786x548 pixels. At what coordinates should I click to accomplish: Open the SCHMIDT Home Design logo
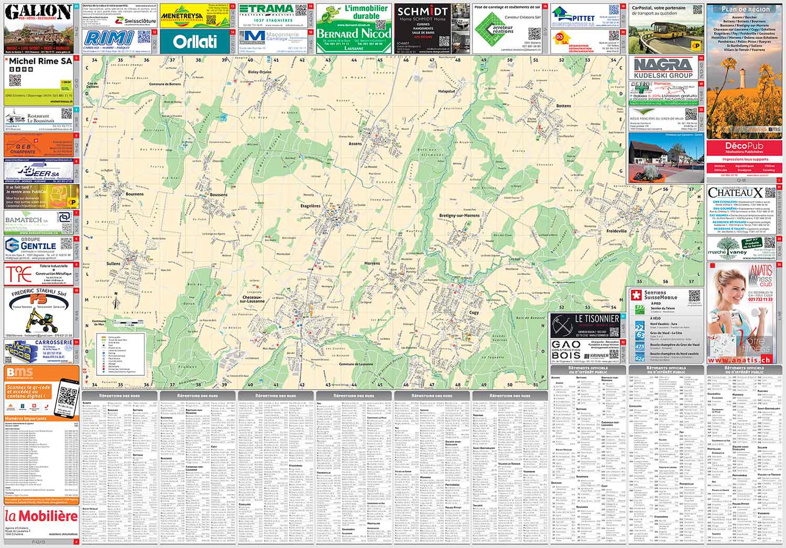[x=422, y=13]
